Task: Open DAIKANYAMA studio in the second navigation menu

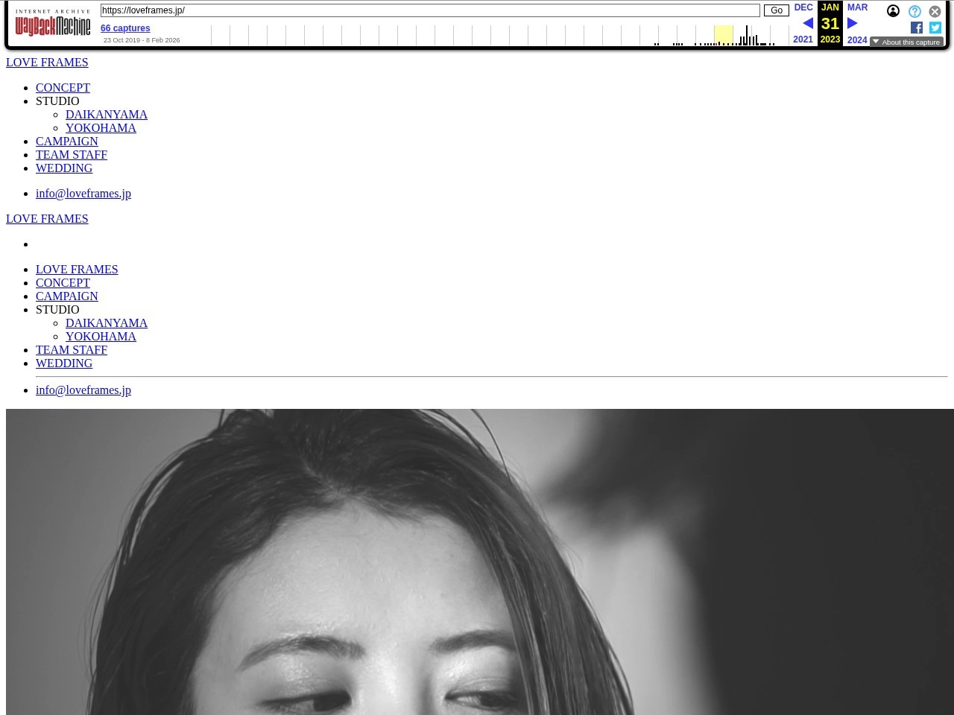Action: [x=107, y=323]
